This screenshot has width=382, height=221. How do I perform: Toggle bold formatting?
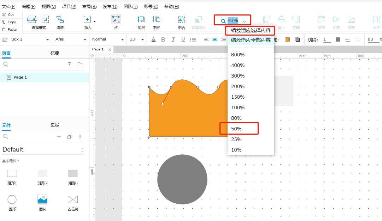click(x=163, y=39)
